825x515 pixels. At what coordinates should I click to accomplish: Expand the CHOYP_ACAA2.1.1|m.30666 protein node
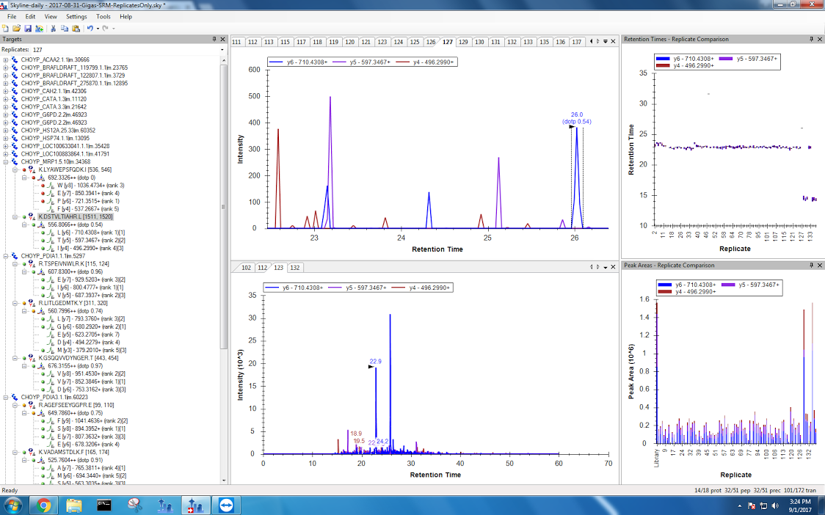tap(6, 59)
